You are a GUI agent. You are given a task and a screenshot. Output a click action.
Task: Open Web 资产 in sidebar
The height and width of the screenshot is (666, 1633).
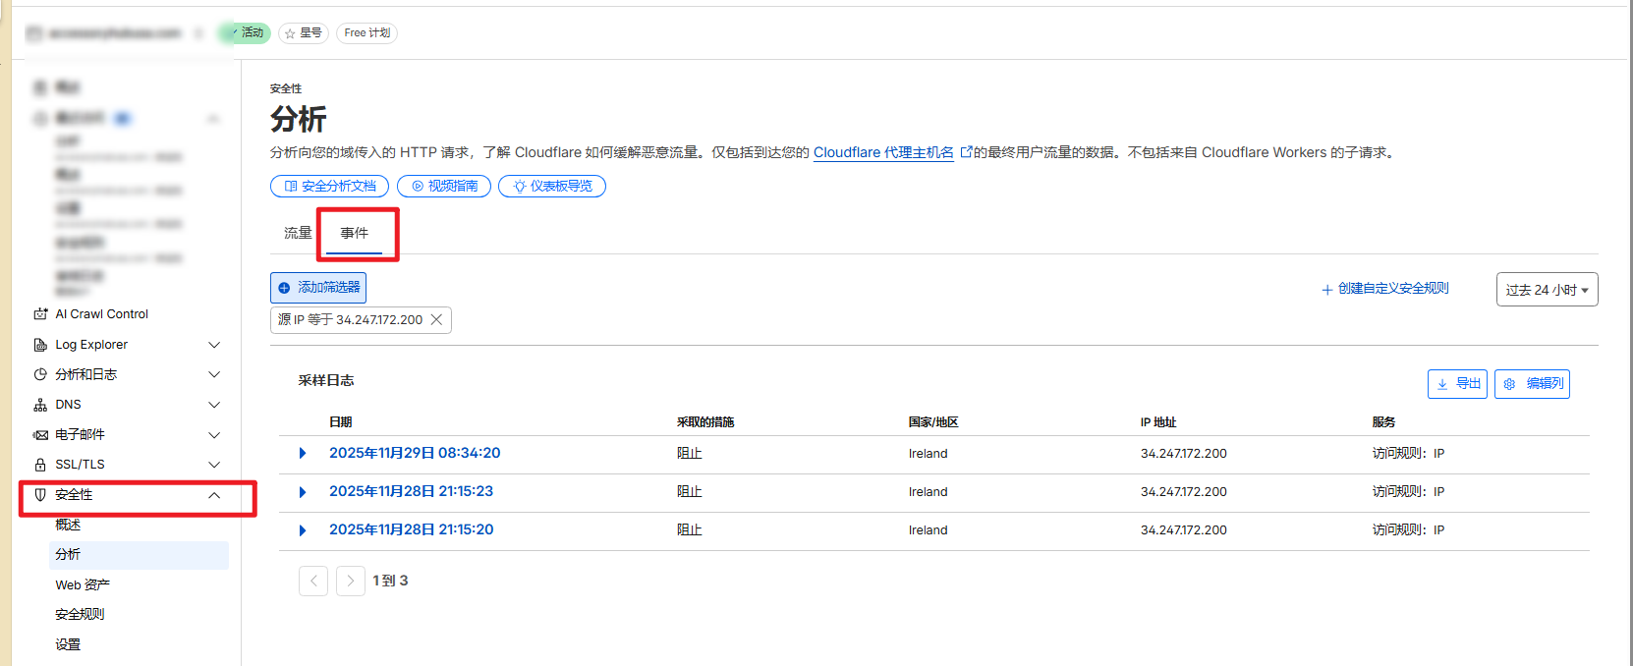tap(83, 585)
